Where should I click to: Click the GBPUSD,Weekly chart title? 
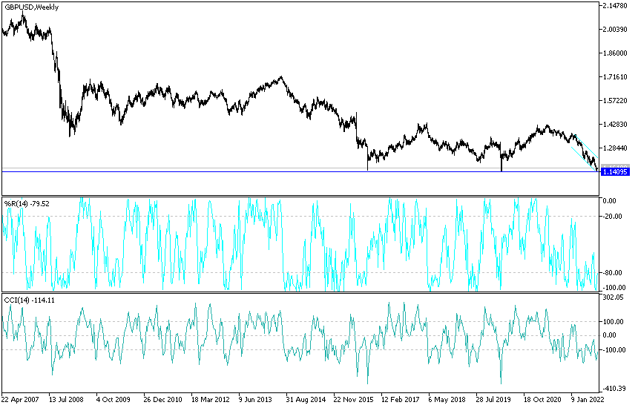(32, 7)
